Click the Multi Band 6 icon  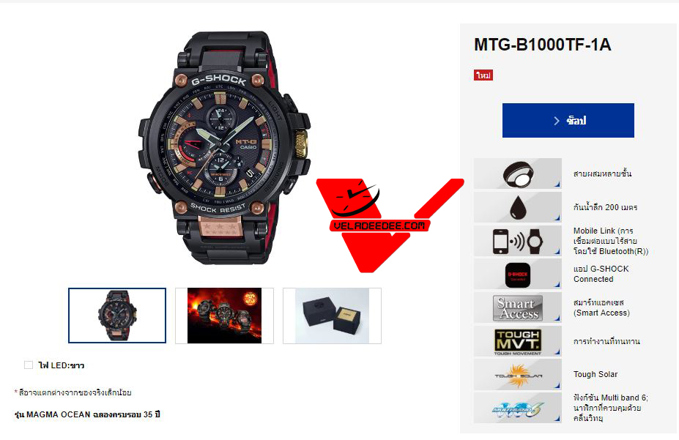pos(517,408)
